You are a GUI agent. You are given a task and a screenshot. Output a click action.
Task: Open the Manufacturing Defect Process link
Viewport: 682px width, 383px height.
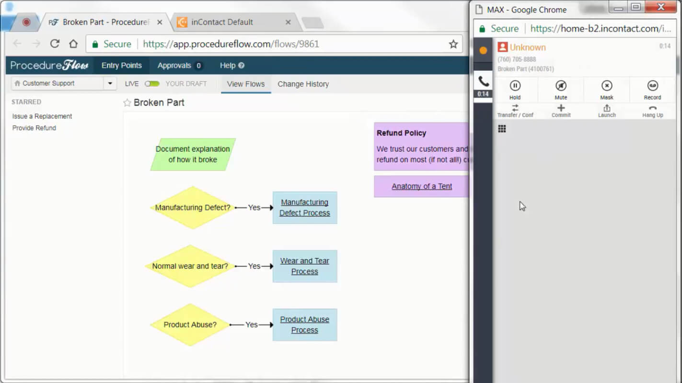(x=305, y=208)
